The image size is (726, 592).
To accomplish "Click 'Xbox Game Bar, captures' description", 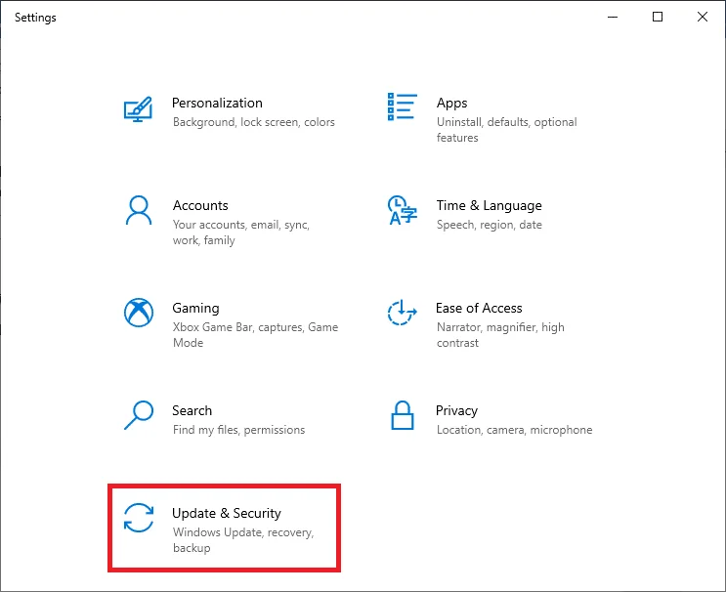I will [256, 335].
